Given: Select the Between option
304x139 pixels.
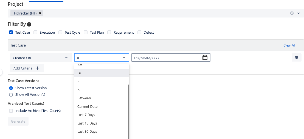Looking at the screenshot, I should pyautogui.click(x=102, y=98).
